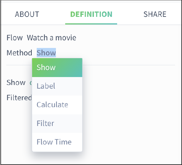Open the SHARE tab
Image resolution: width=182 pixels, height=165 pixels.
click(155, 14)
